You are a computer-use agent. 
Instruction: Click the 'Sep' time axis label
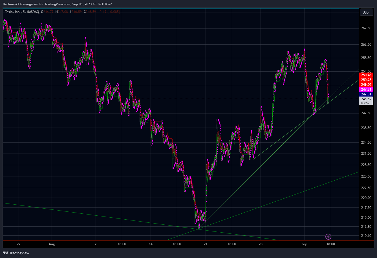[304, 244]
